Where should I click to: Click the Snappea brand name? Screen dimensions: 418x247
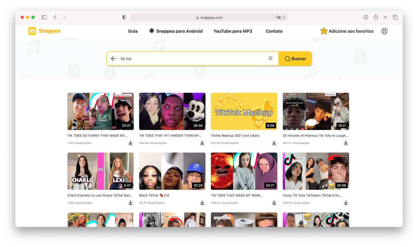pos(50,31)
